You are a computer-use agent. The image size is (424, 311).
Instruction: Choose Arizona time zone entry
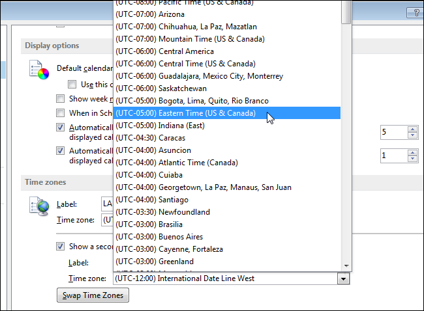pos(149,14)
